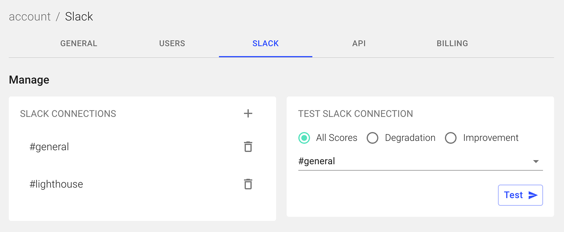
Task: Open the Billing tab
Action: pos(452,43)
